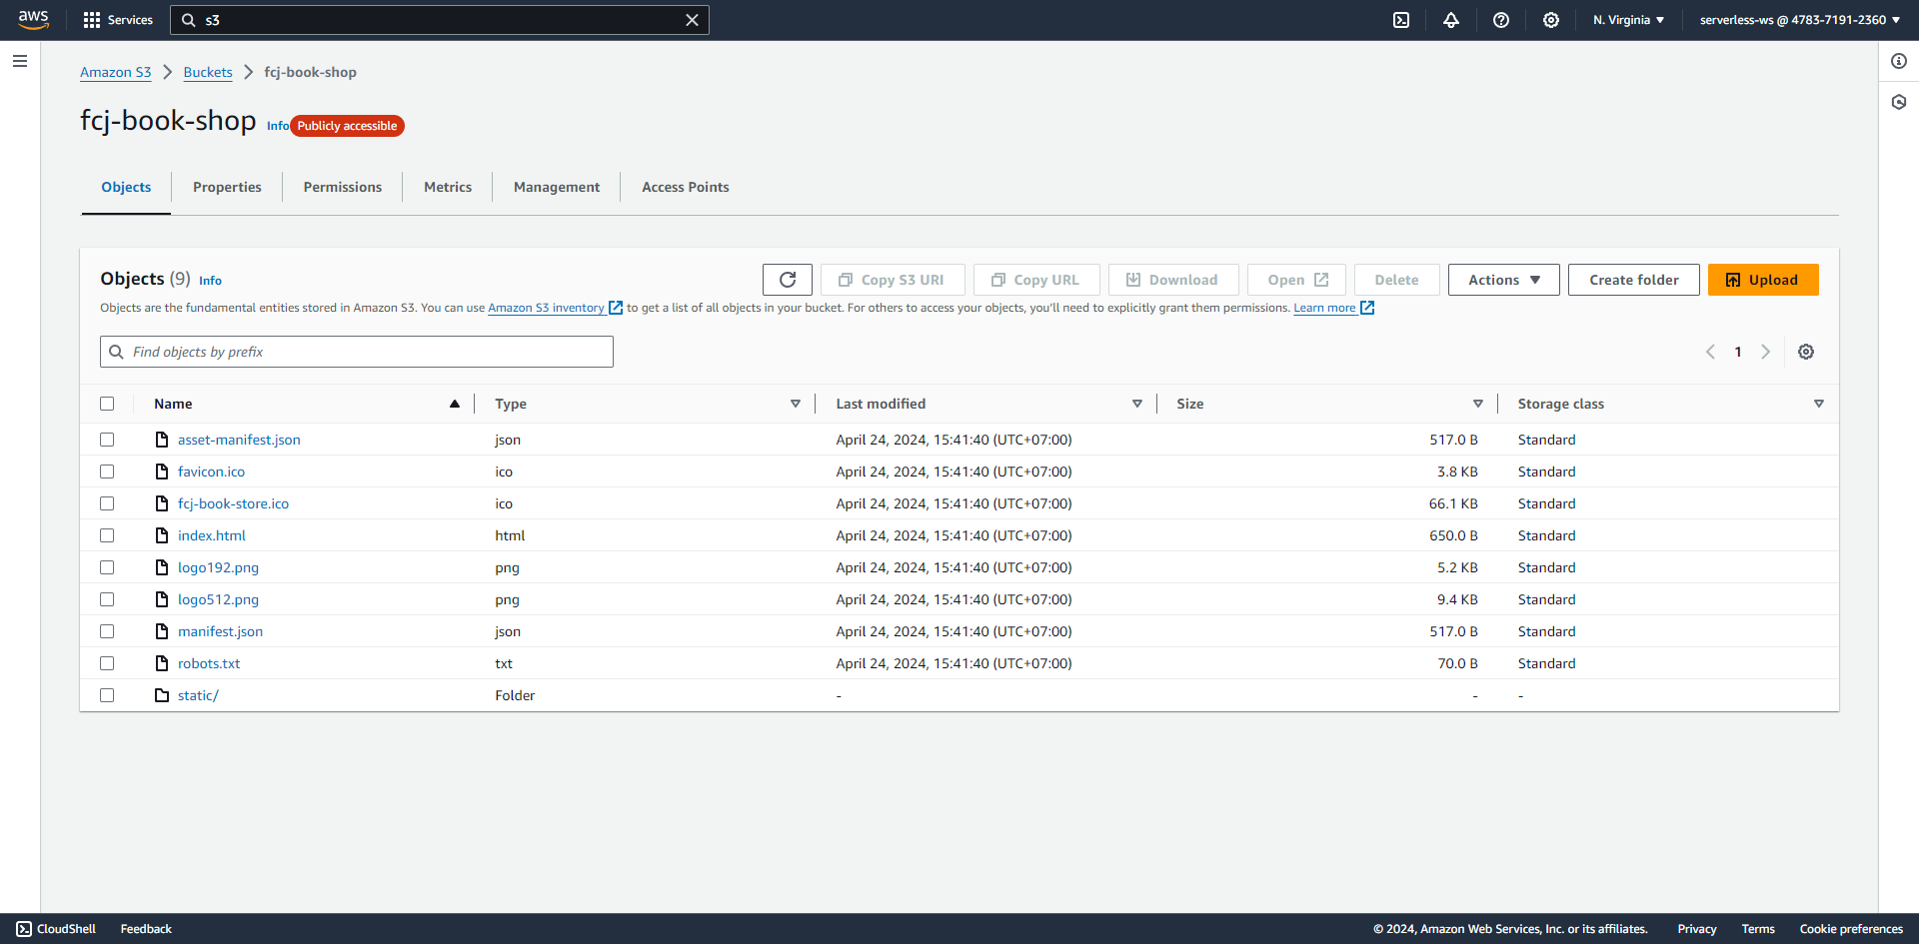Sort by Last modified column arrow

point(1137,404)
